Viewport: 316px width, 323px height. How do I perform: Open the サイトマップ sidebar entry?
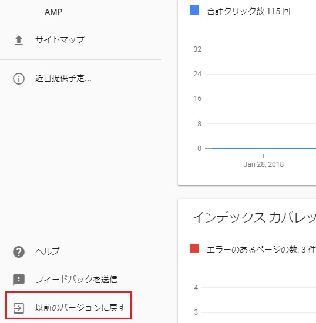[x=60, y=40]
